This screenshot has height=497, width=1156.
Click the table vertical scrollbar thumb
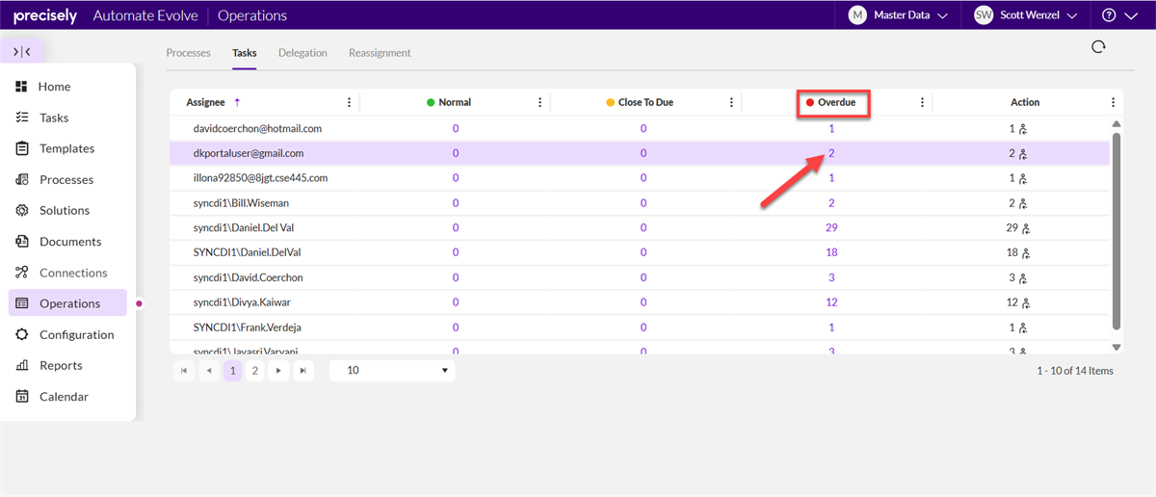pos(1117,230)
